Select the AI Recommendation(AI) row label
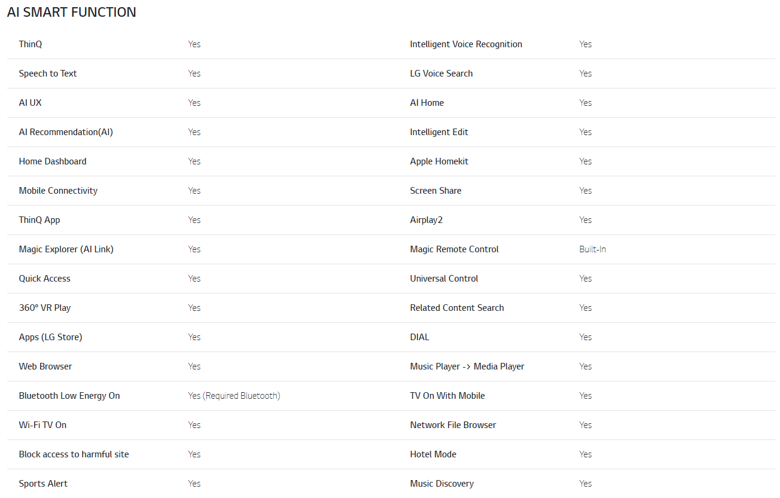The width and height of the screenshot is (780, 498). [x=66, y=132]
